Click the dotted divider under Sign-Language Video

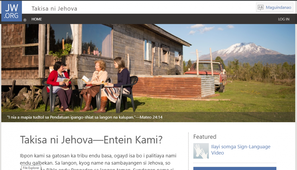[x=235, y=163]
